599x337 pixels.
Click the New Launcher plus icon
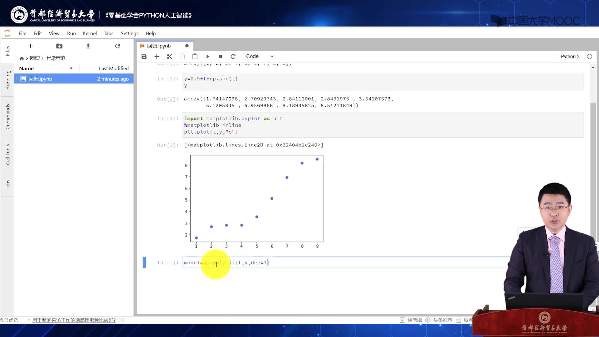click(x=30, y=46)
